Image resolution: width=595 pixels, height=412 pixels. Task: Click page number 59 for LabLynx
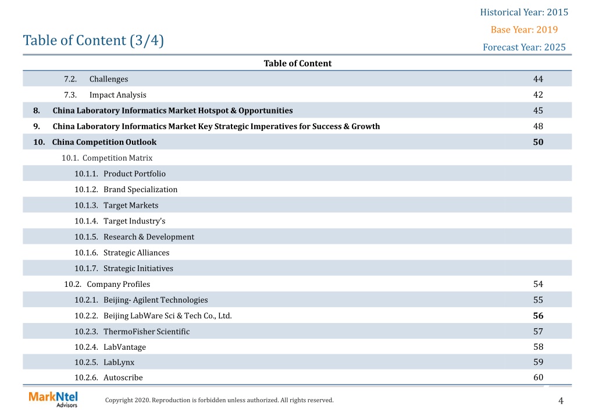(x=538, y=363)
